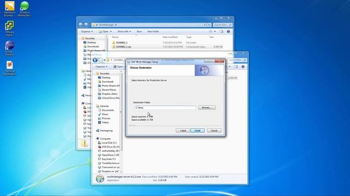Click search box in WorkManager window

(x=223, y=25)
